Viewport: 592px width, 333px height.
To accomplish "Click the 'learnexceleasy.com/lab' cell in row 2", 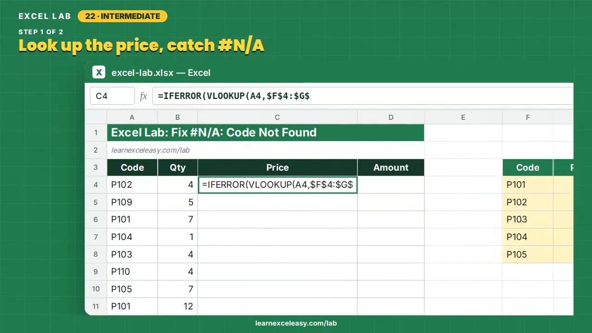I will (x=265, y=150).
